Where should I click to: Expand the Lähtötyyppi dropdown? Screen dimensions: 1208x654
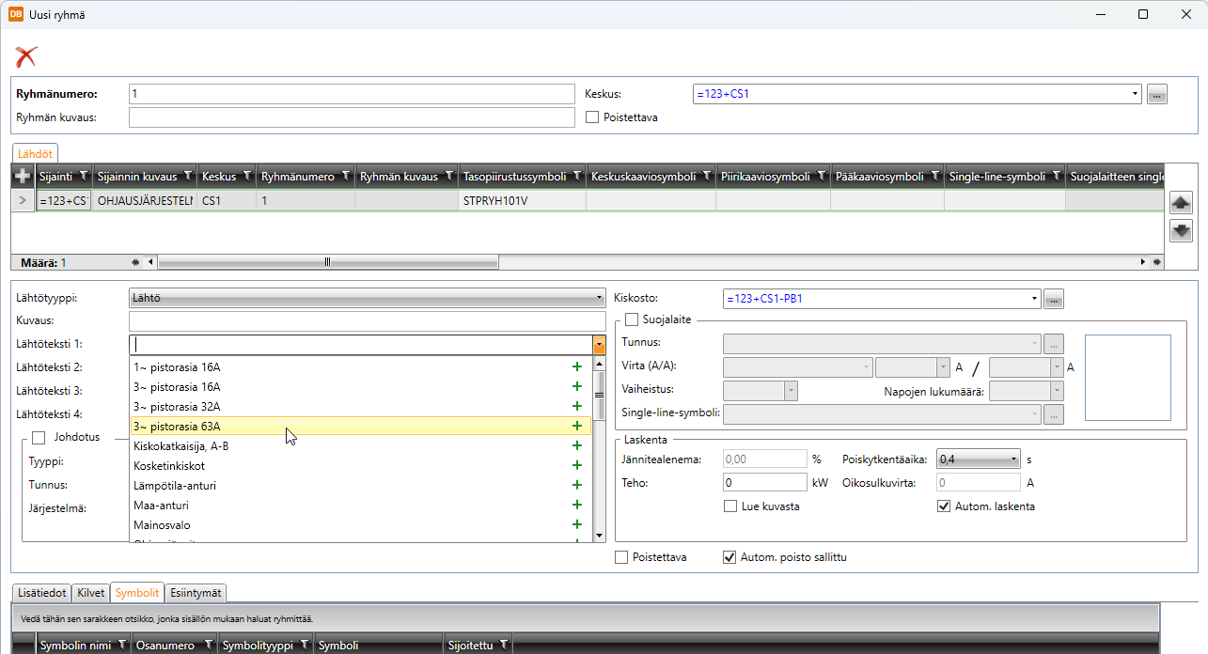coord(599,298)
